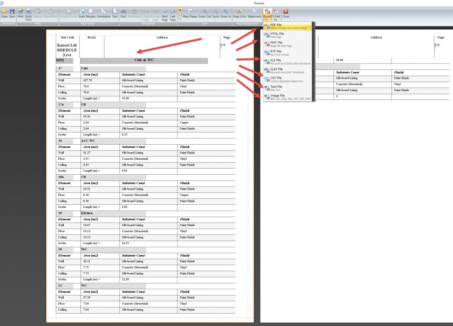Click the Save icon in toolbar
453x326 pixels.
pyautogui.click(x=12, y=13)
